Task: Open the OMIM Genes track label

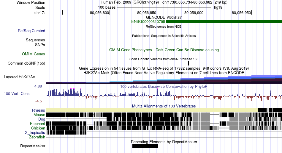Action: click(x=34, y=54)
